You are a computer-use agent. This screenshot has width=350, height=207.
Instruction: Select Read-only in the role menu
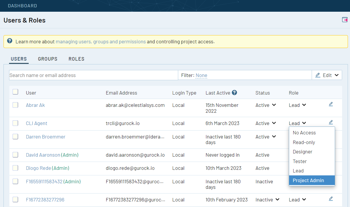[304, 142]
